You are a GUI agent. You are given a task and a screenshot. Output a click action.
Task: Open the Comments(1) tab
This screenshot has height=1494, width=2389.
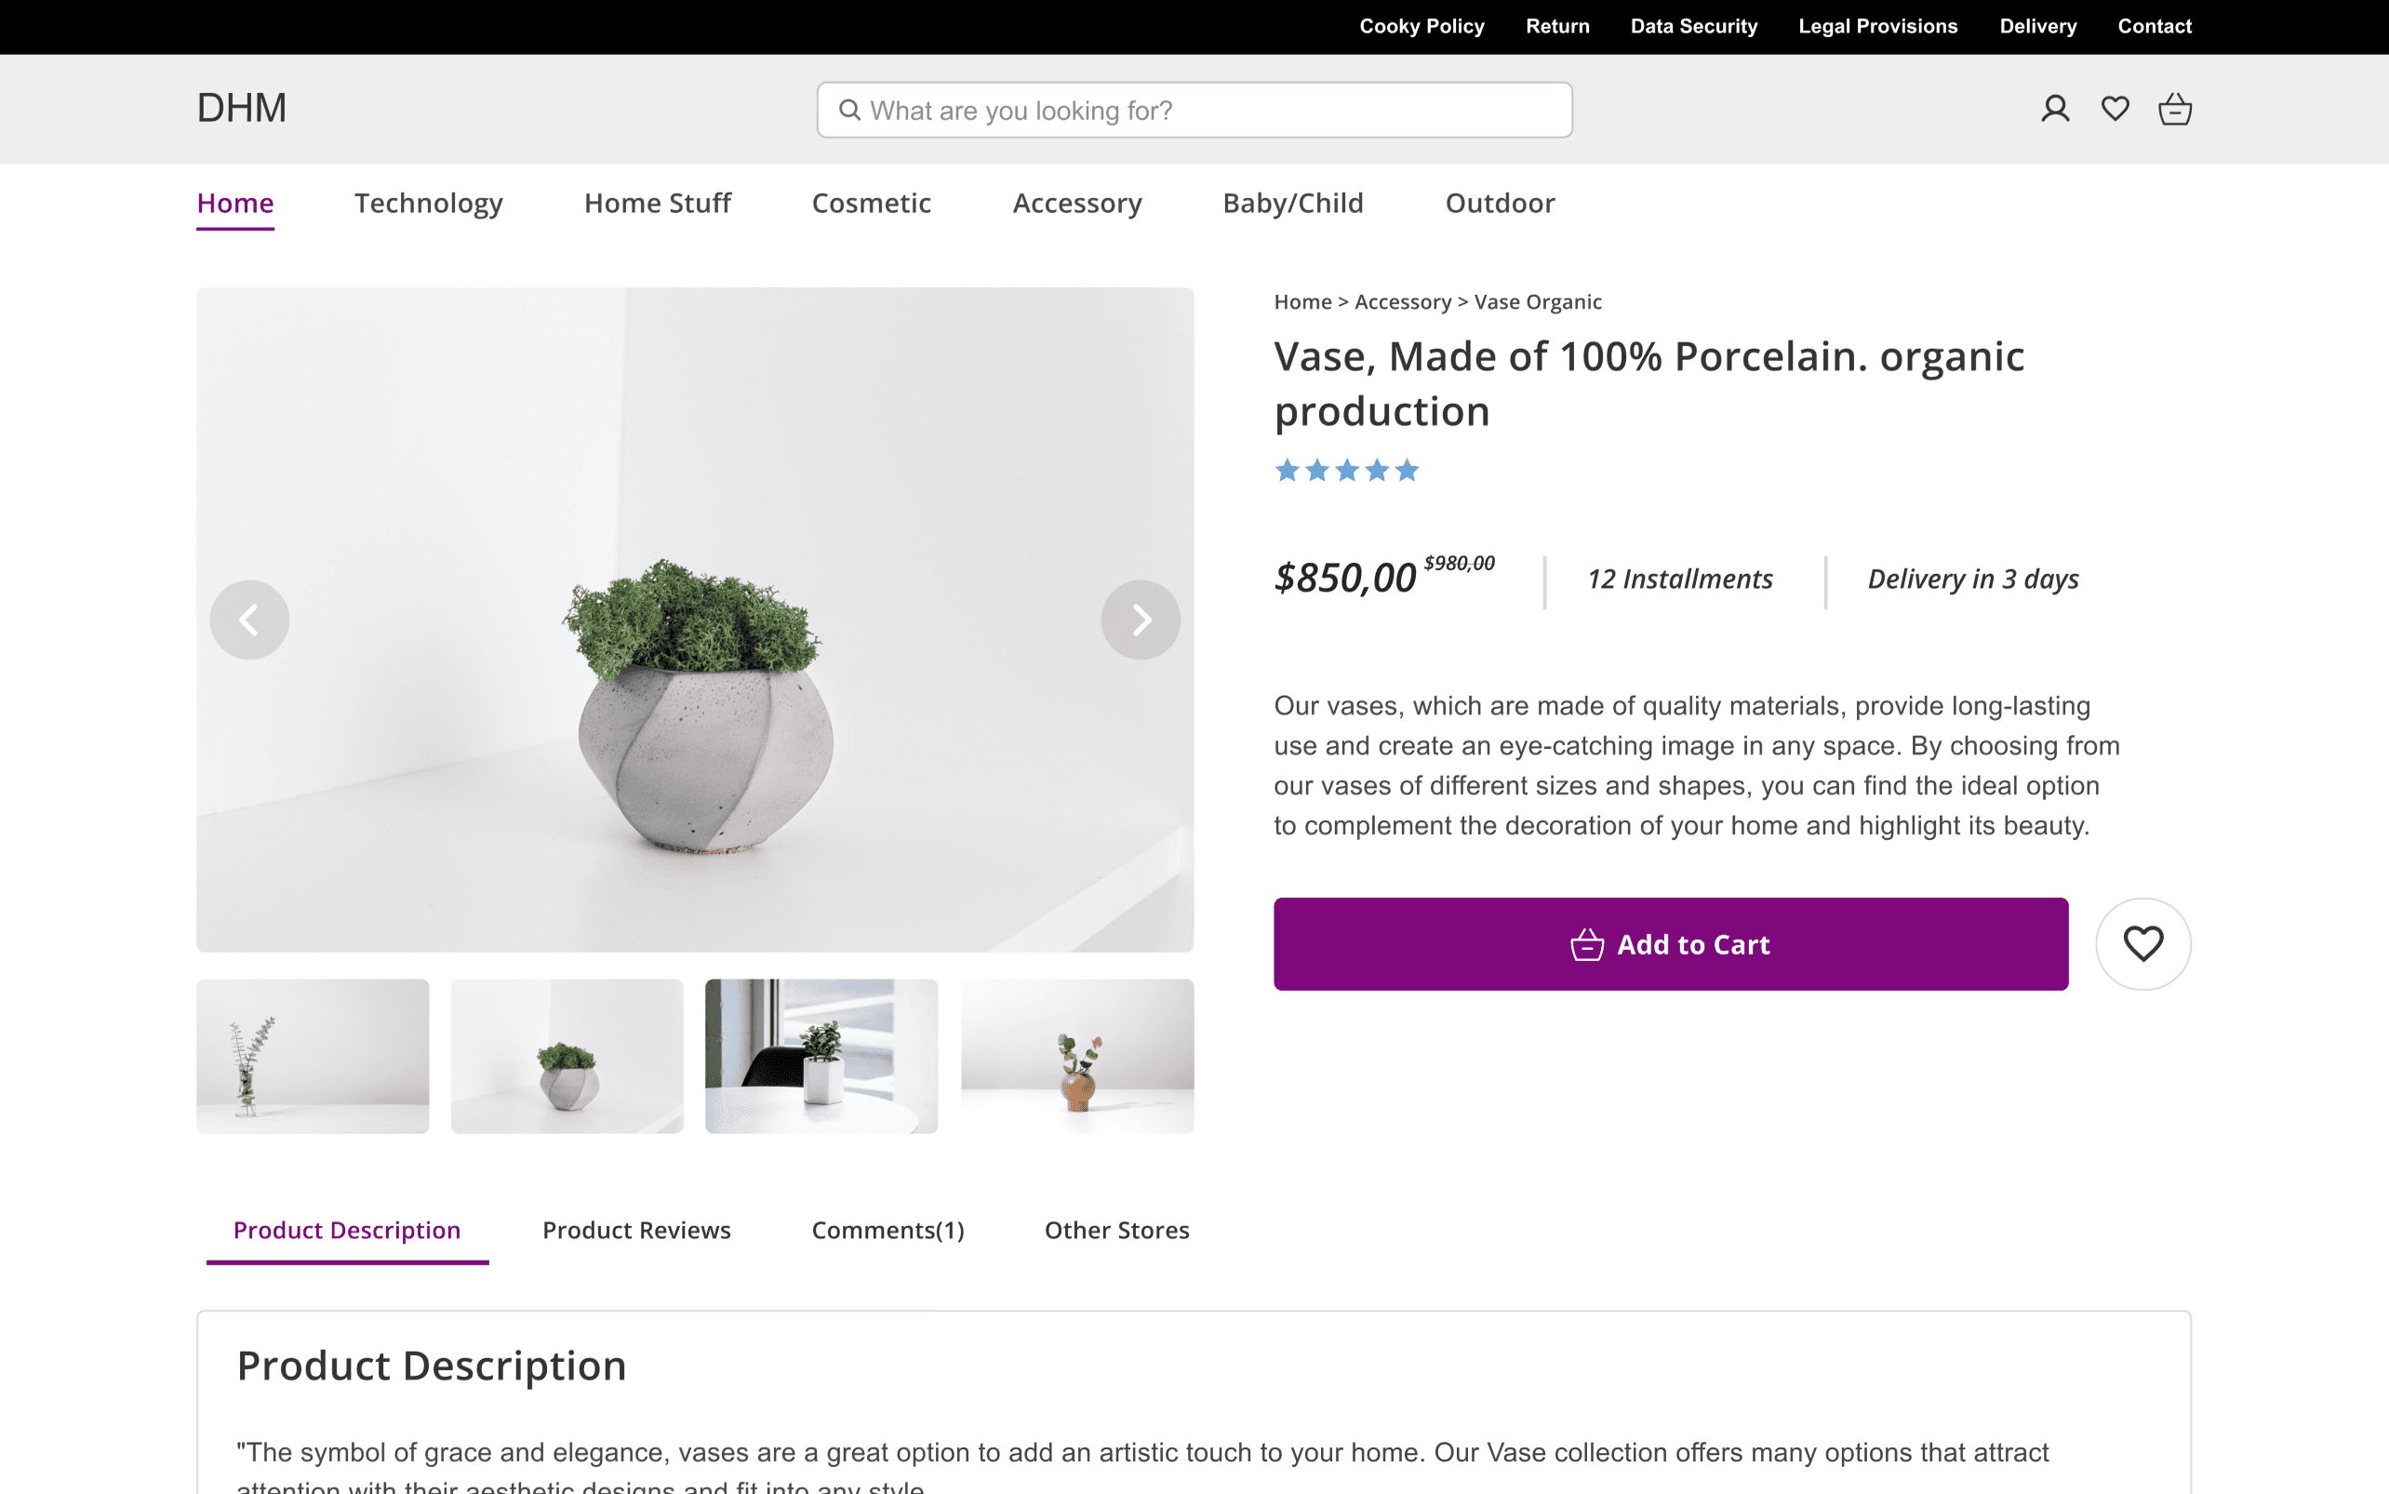(888, 1230)
